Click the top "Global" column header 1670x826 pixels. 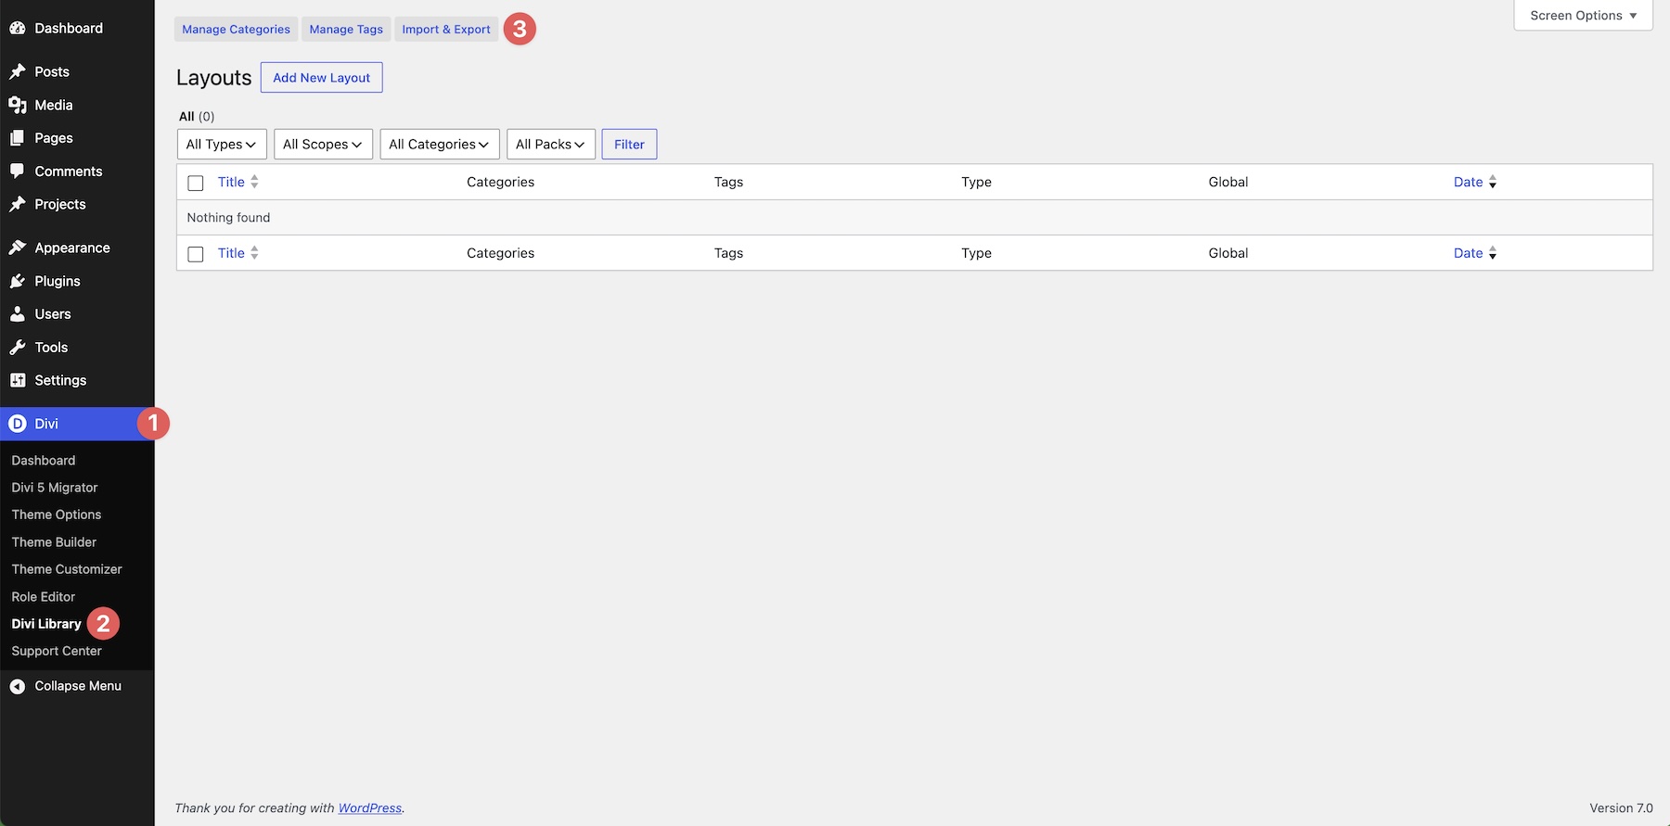click(1228, 182)
